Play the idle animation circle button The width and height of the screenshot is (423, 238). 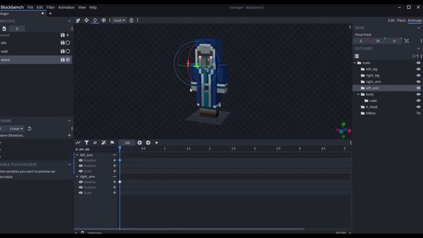point(67,42)
